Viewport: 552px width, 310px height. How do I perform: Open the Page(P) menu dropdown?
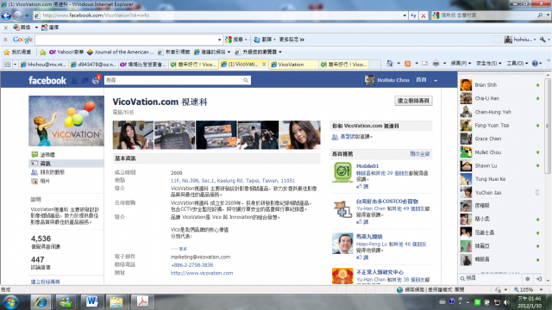tap(461, 64)
